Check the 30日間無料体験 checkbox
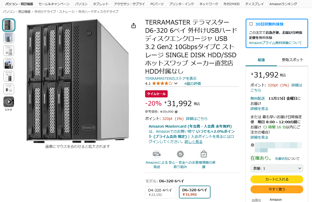This screenshot has width=312, height=202. (x=251, y=24)
